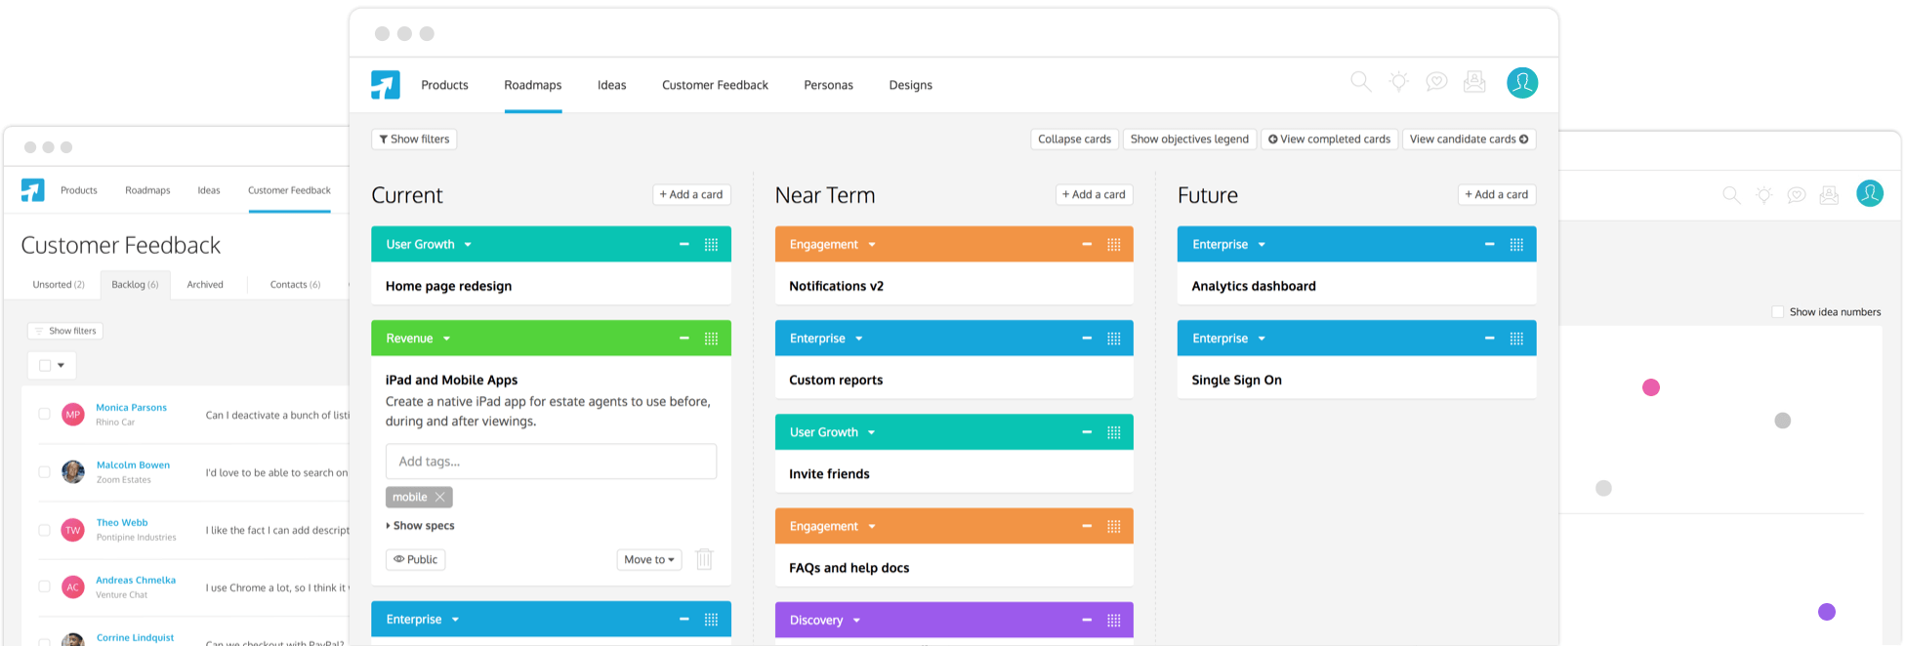Screen dimensions: 1906x646
Task: Minimize the Notifications v2 card
Action: tap(1087, 245)
